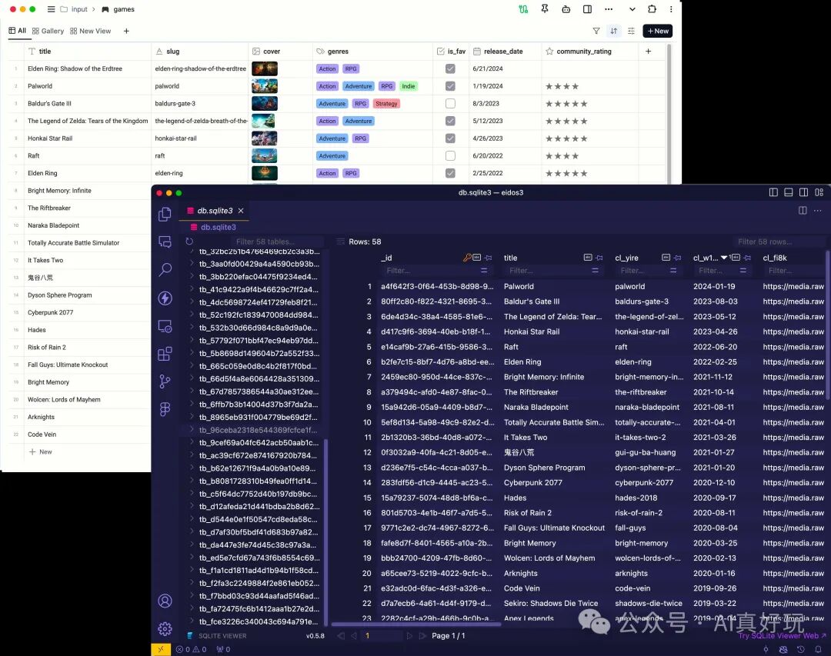Close the db.sqlite3 tab
831x656 pixels.
click(241, 211)
